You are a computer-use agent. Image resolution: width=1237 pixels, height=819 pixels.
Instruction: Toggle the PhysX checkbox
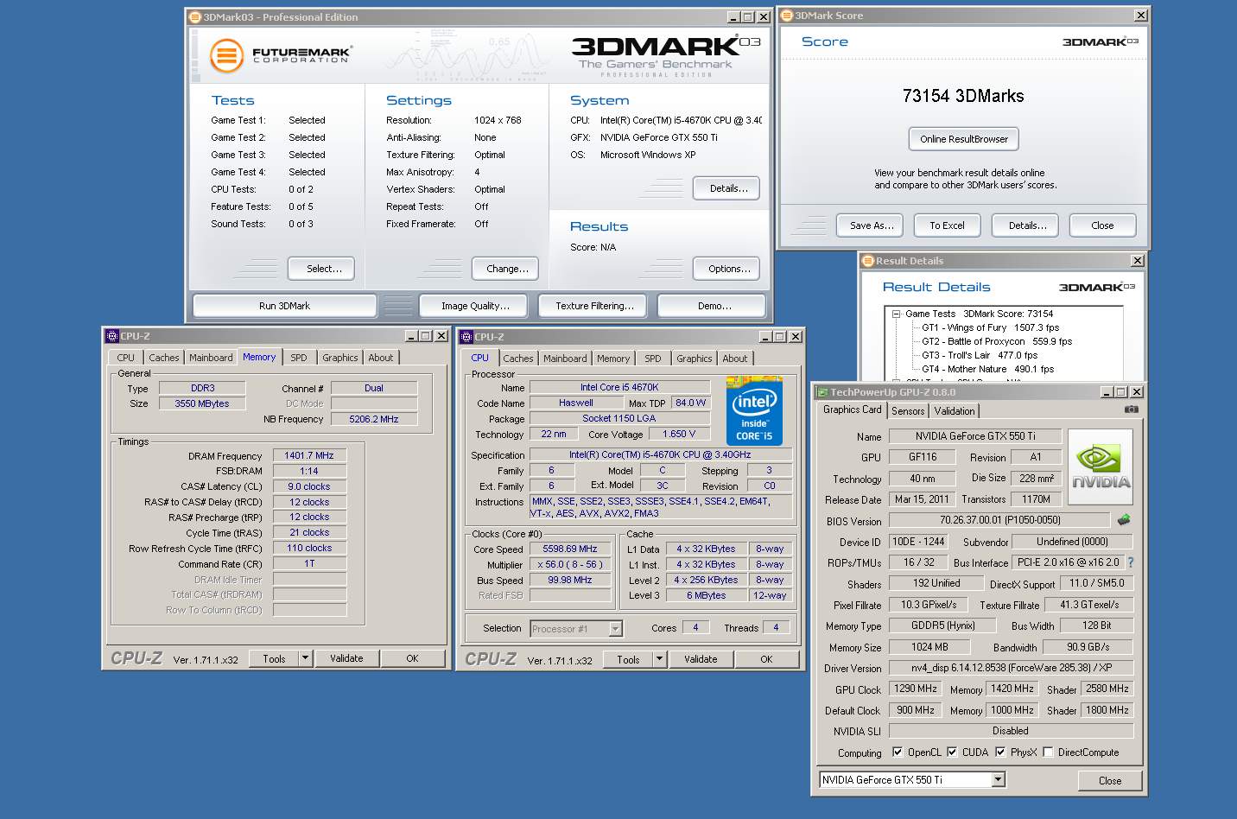(x=1000, y=752)
